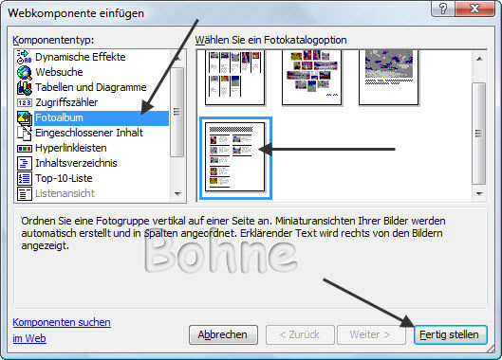The width and height of the screenshot is (502, 360).
Task: Click the up arrow of photo options scrollbar
Action: (x=479, y=59)
